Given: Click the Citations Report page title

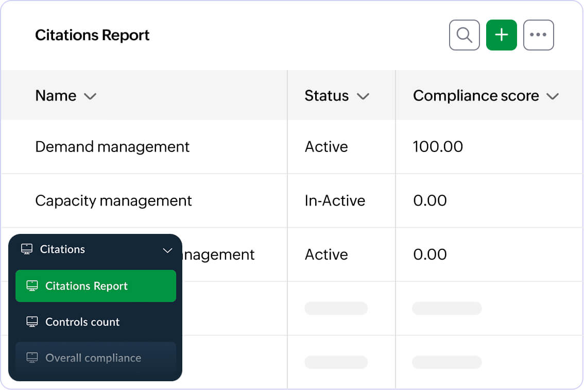Looking at the screenshot, I should (x=92, y=35).
